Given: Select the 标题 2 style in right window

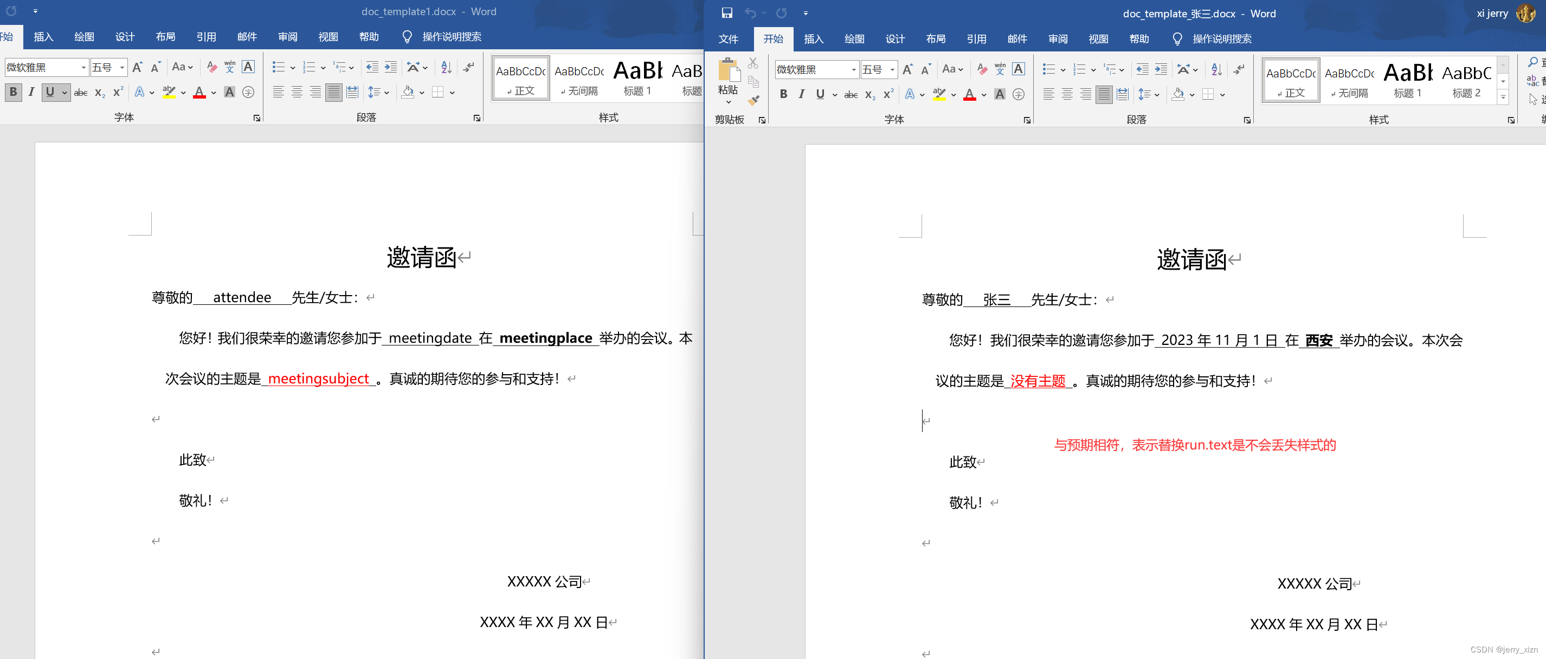Looking at the screenshot, I should (x=1466, y=81).
